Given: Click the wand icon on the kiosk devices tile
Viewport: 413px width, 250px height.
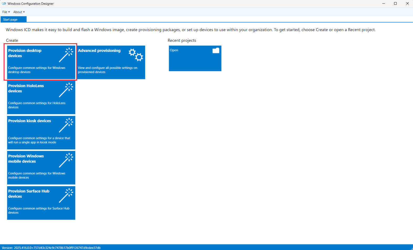Looking at the screenshot, I should click(x=66, y=125).
